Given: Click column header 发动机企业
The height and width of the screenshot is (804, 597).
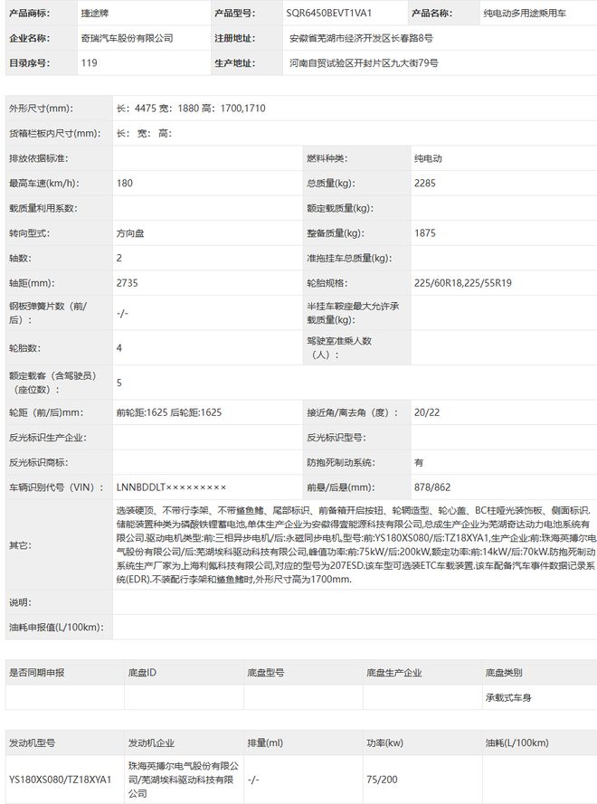Looking at the screenshot, I should (x=151, y=743).
